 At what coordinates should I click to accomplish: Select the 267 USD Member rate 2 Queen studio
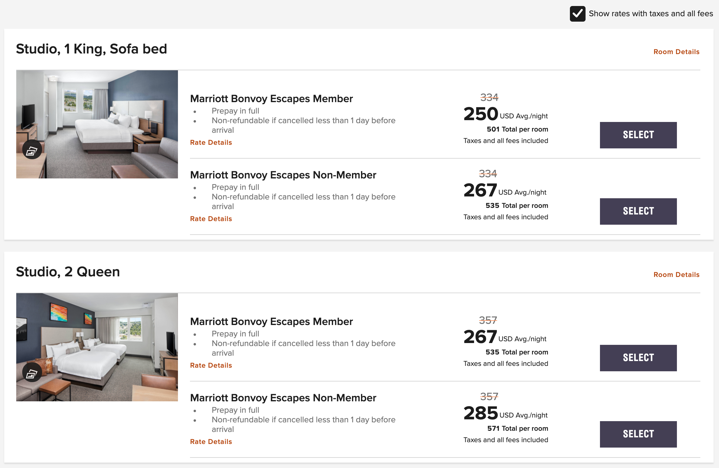[638, 358]
